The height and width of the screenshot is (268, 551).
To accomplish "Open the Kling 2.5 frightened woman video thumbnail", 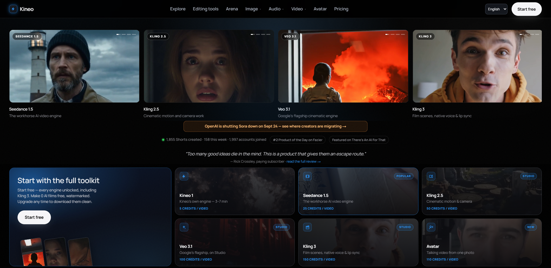I will [209, 66].
